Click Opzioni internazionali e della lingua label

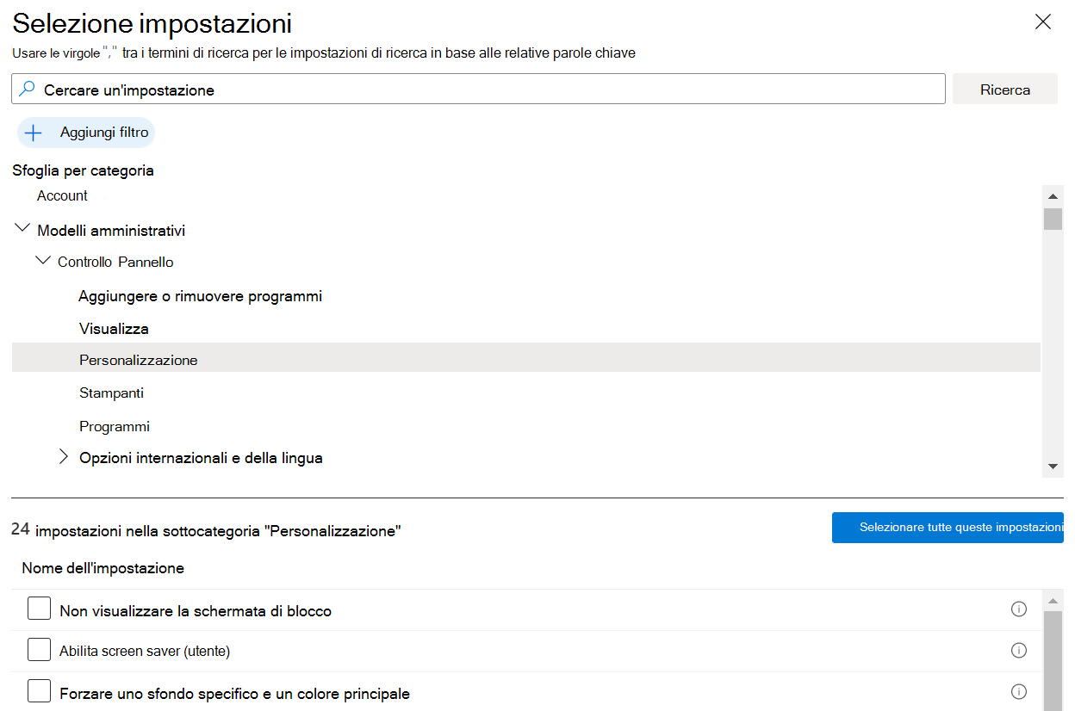click(x=201, y=458)
